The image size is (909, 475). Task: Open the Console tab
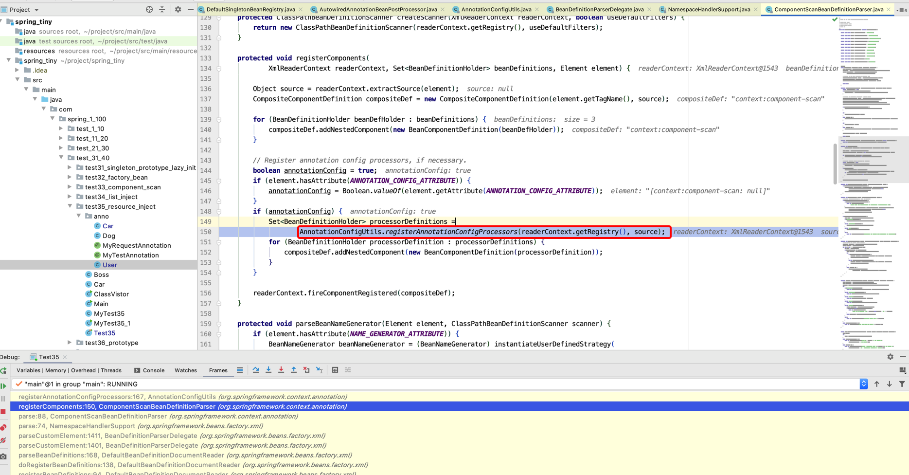(149, 370)
